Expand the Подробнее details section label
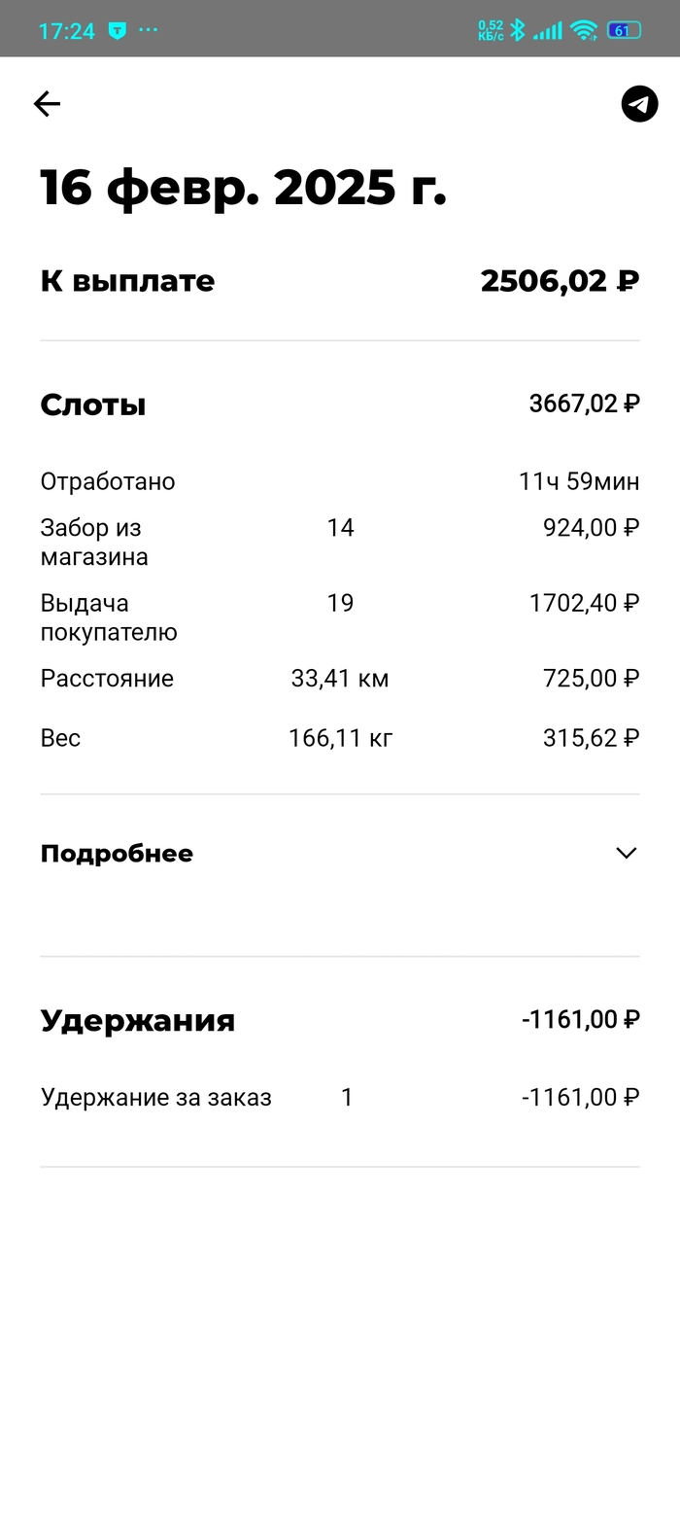 click(117, 854)
